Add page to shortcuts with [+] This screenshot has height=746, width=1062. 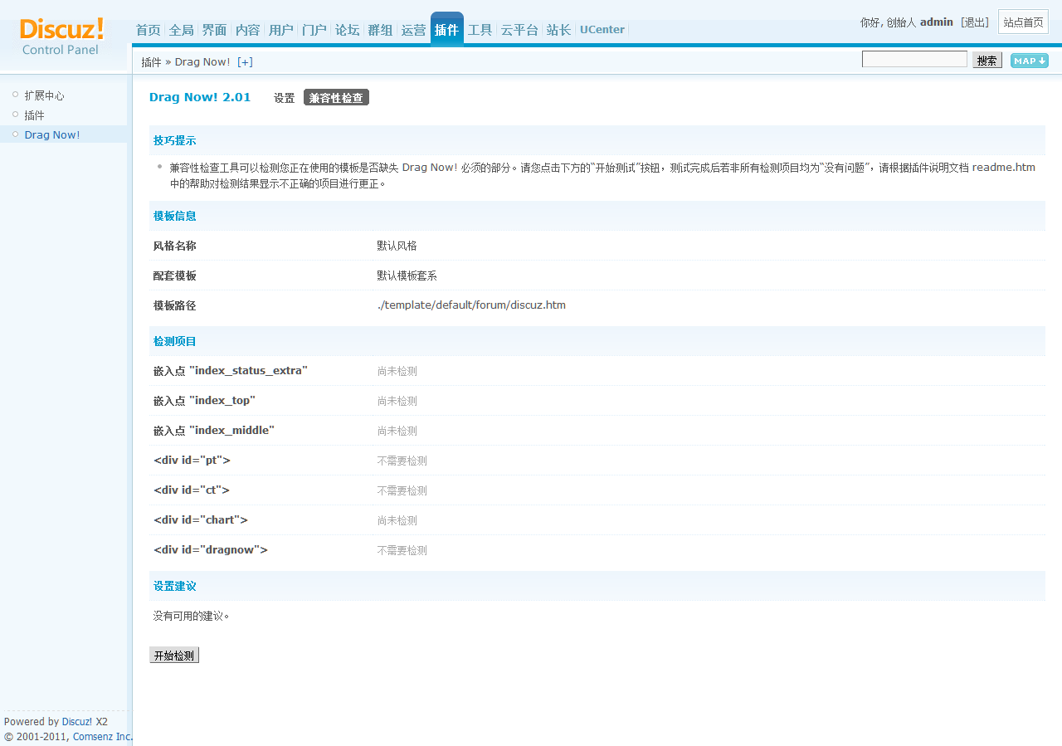(x=245, y=62)
